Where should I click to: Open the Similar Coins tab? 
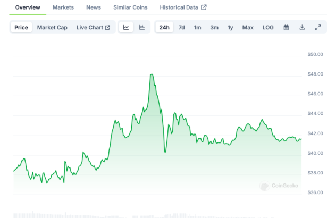(130, 7)
